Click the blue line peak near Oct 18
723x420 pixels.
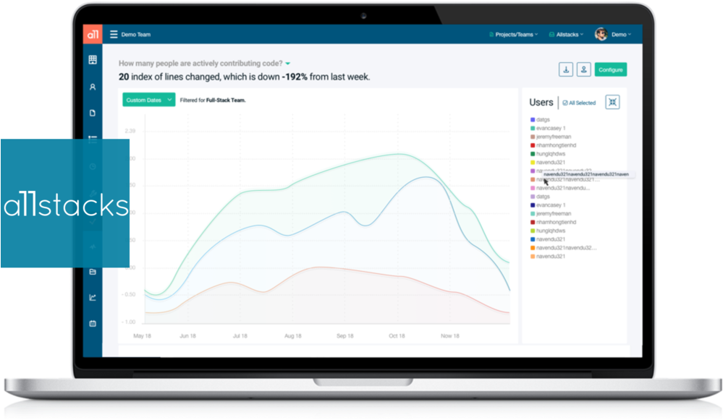click(x=428, y=177)
